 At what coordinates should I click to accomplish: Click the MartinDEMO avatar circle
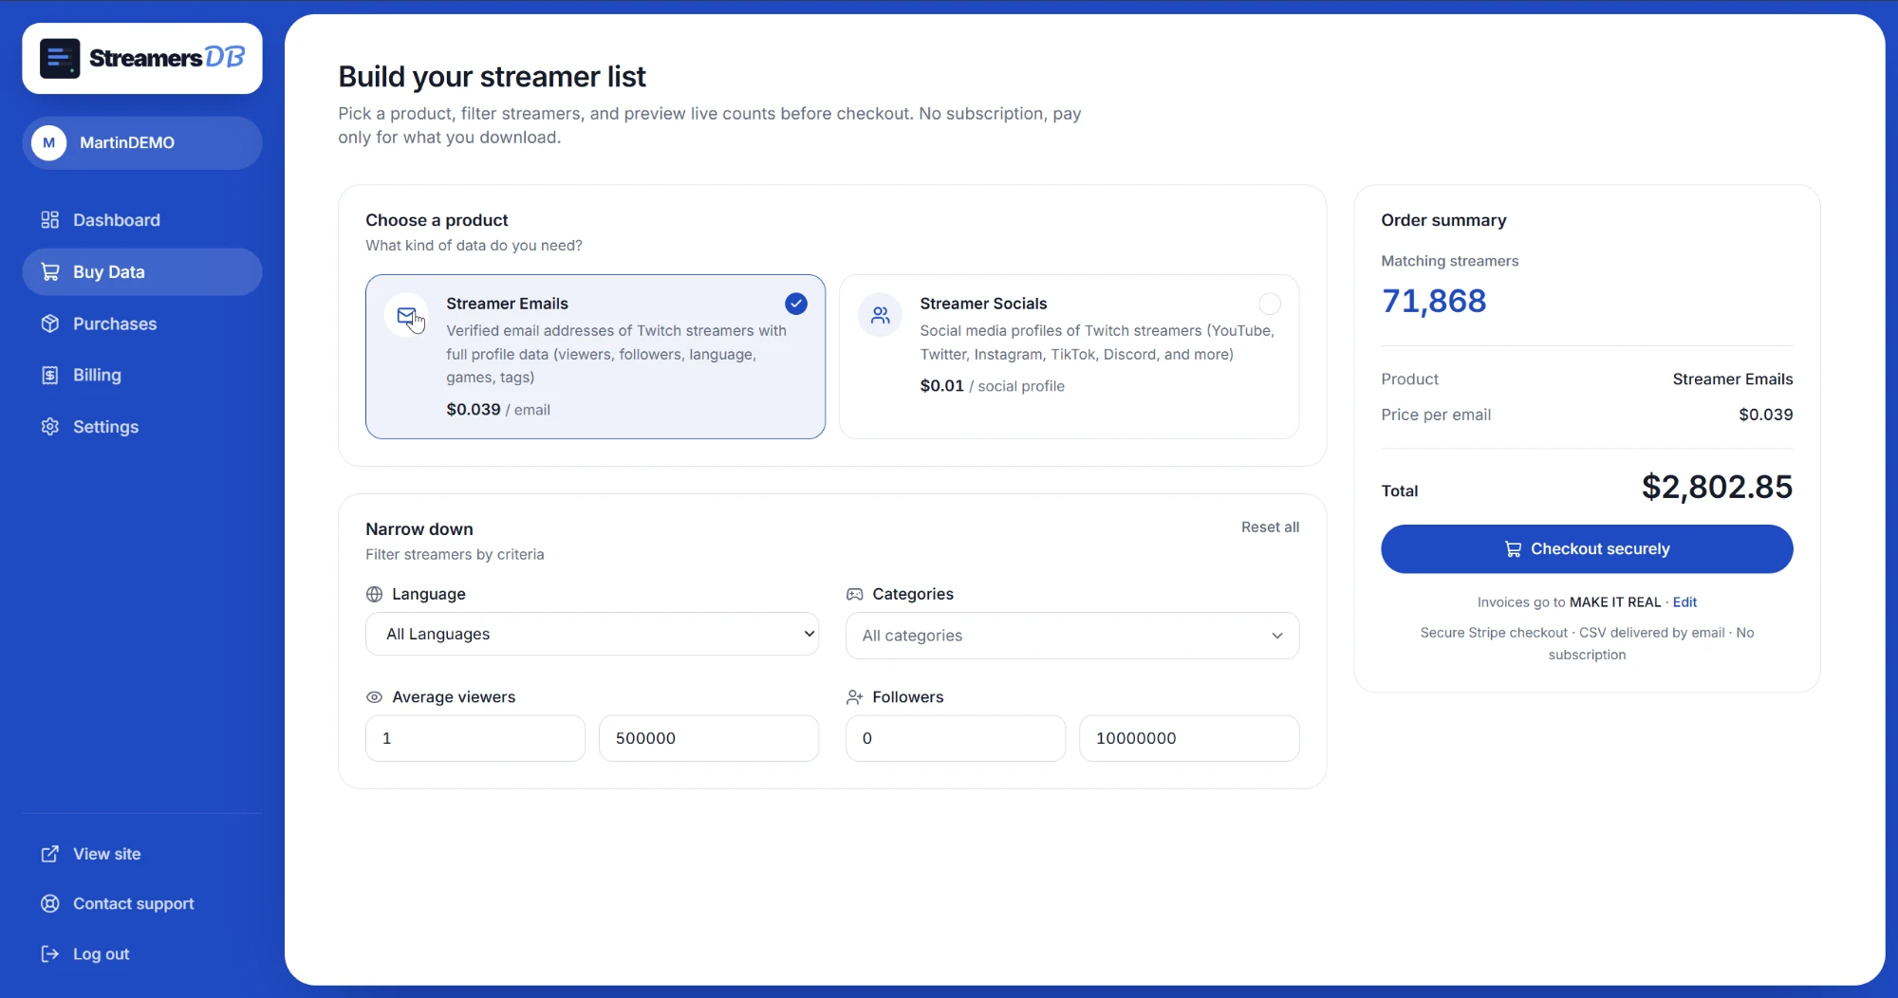click(x=49, y=143)
